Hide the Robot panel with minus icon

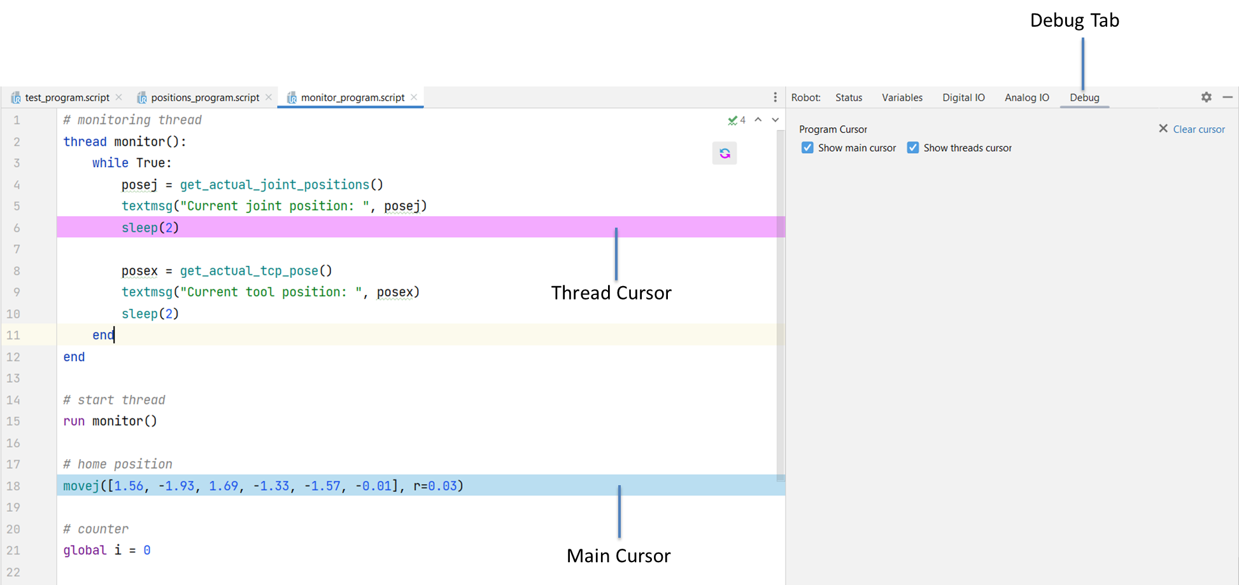click(1228, 97)
